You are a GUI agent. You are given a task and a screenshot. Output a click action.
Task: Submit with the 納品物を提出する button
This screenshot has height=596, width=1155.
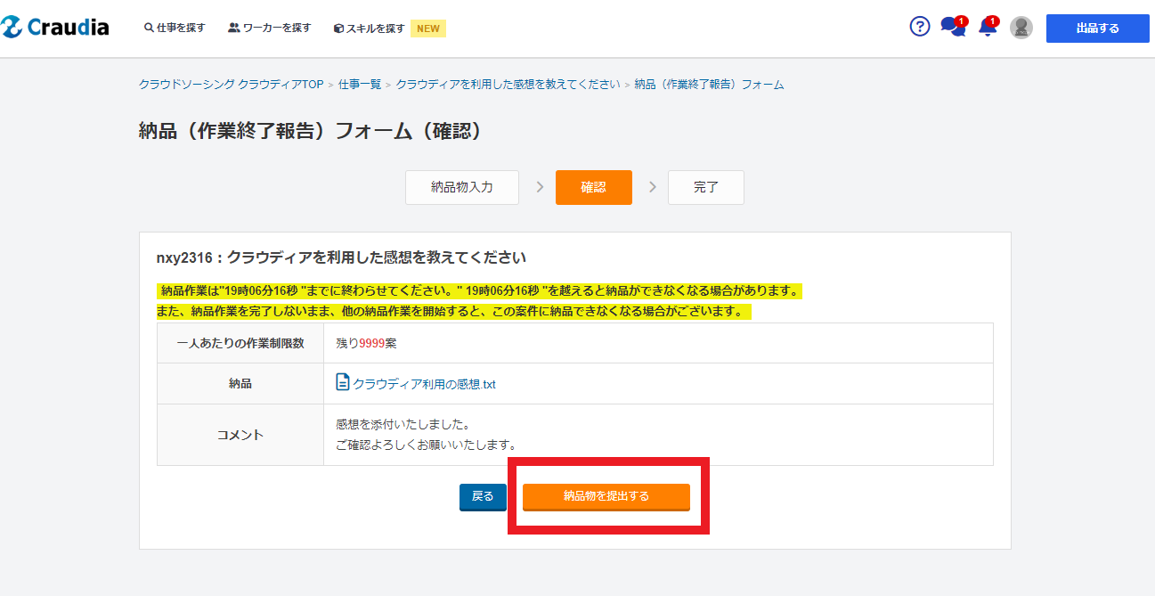click(x=606, y=496)
